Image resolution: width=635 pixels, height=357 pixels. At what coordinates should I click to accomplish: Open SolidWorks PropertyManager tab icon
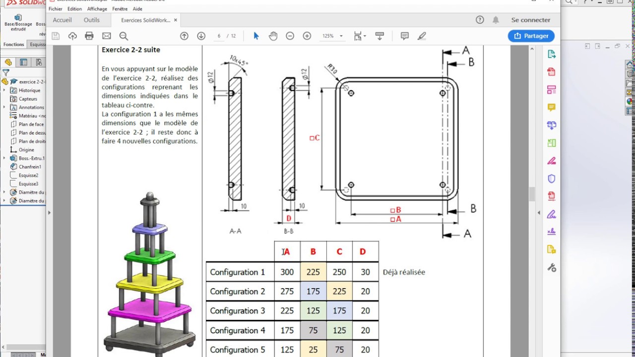pyautogui.click(x=23, y=62)
